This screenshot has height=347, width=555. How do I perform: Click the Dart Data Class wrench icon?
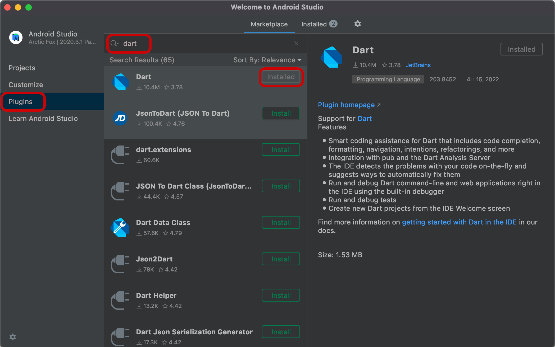(120, 228)
